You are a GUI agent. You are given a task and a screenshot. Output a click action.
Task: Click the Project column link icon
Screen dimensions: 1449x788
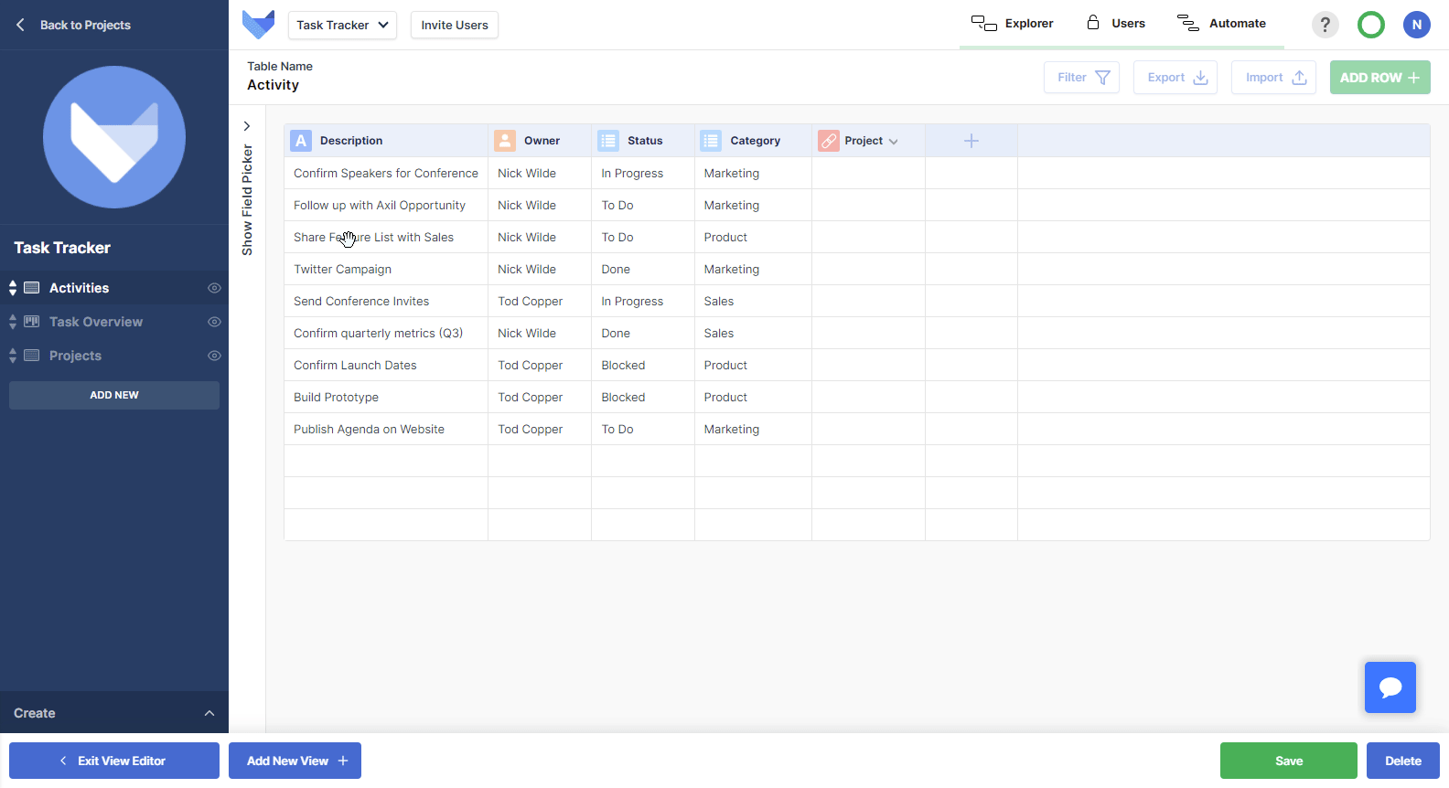[x=829, y=141]
